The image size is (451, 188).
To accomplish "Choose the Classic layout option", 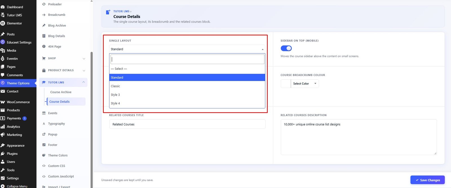I will point(187,86).
